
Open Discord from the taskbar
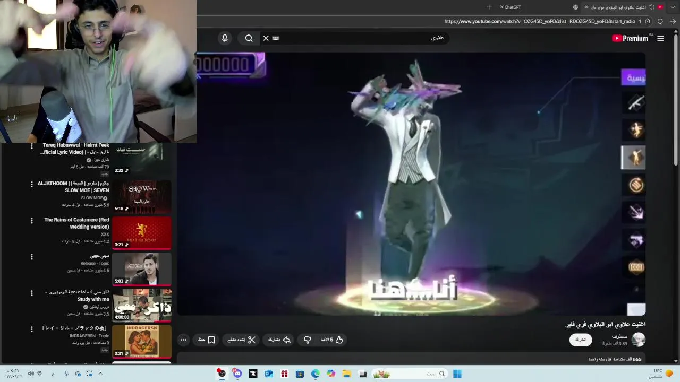pyautogui.click(x=237, y=374)
